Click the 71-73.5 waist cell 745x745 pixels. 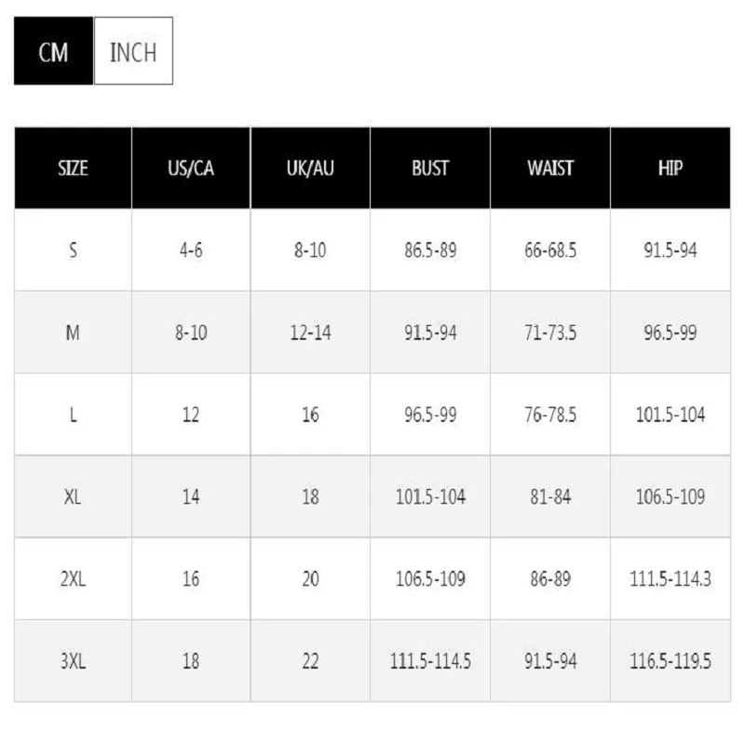550,332
